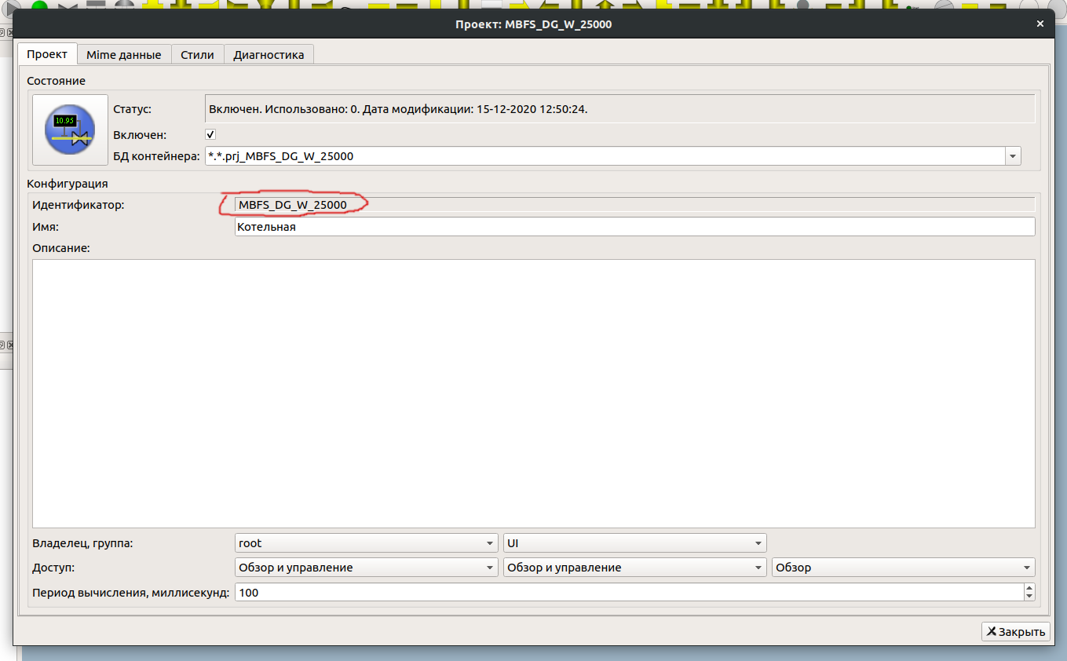Increase calculation period with up arrow
This screenshot has width=1067, height=661.
[1029, 588]
